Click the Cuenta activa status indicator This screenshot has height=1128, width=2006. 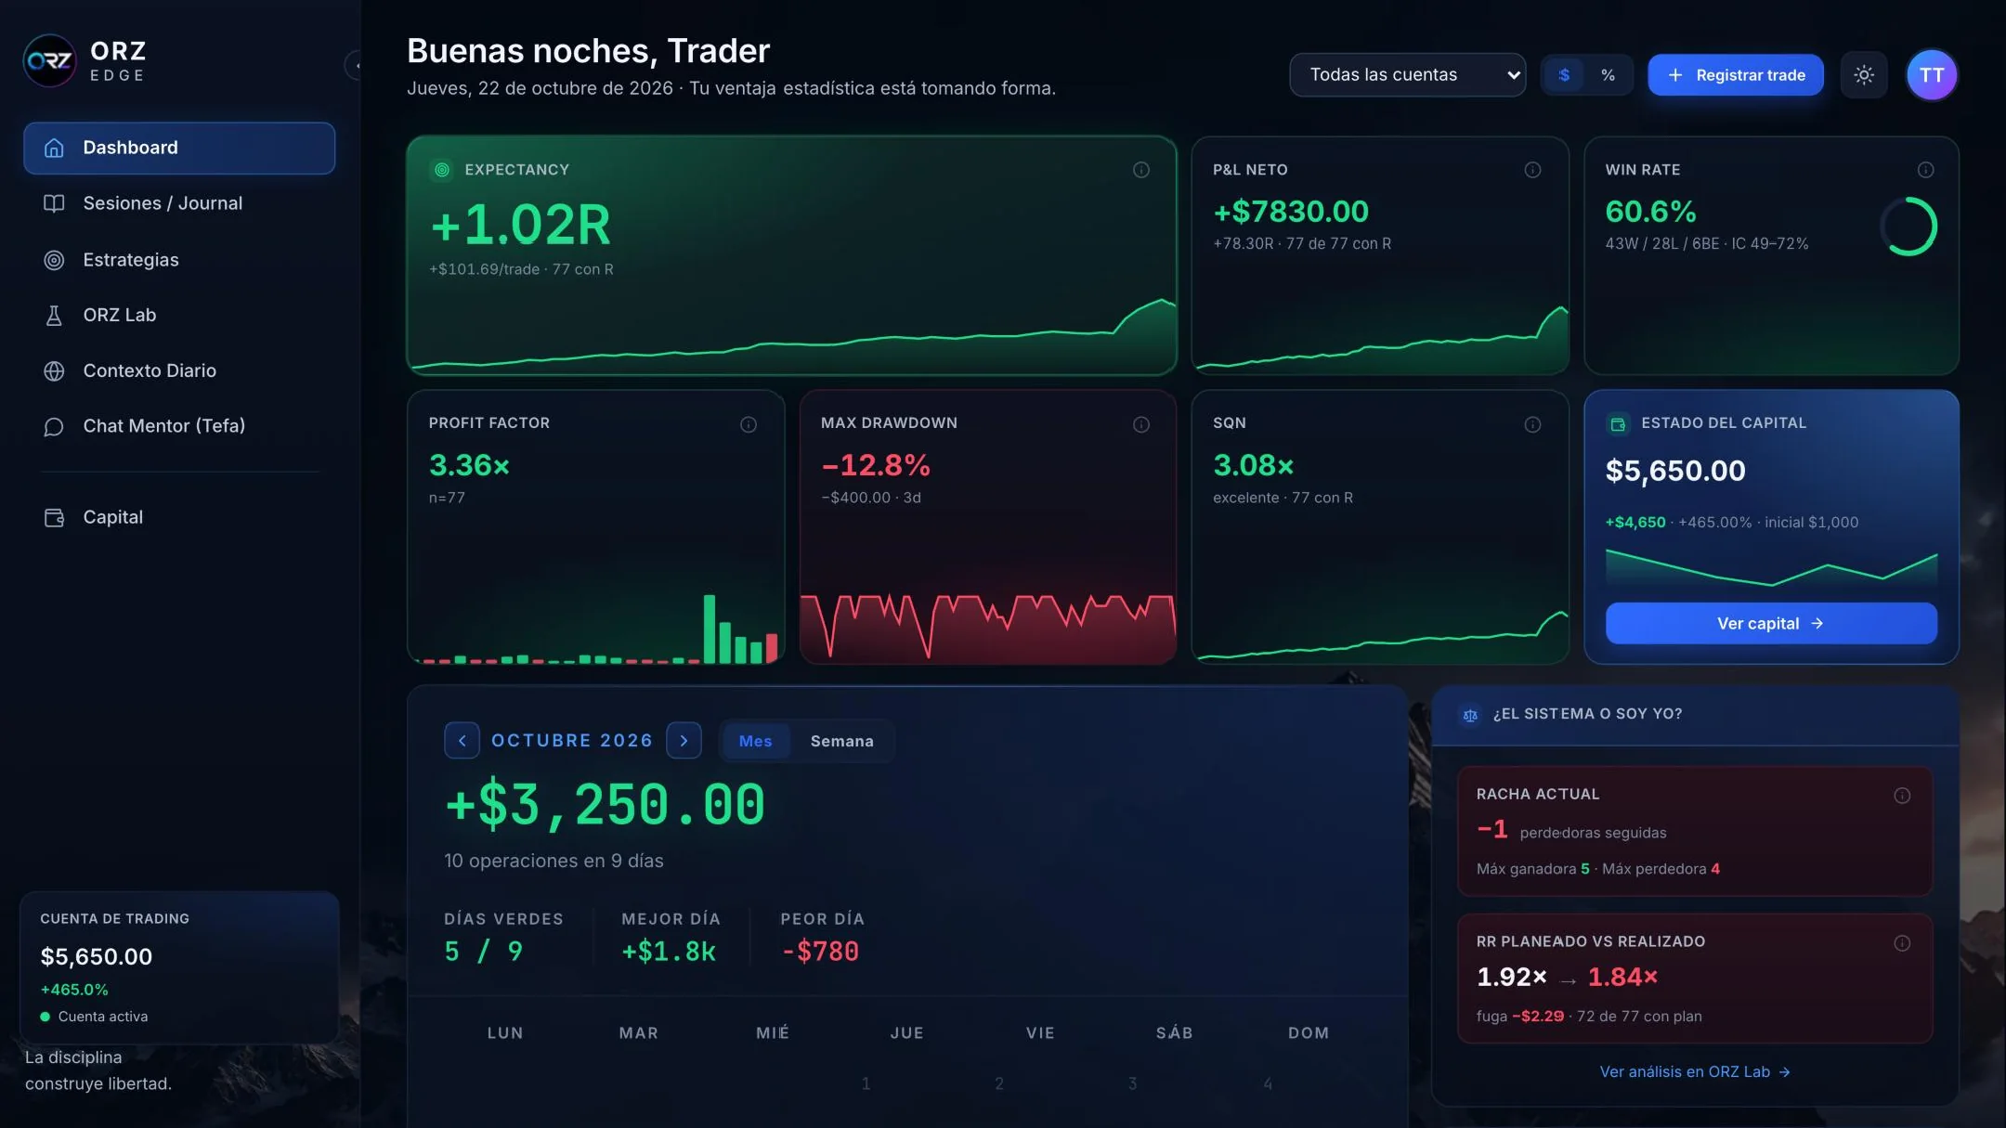(94, 1017)
